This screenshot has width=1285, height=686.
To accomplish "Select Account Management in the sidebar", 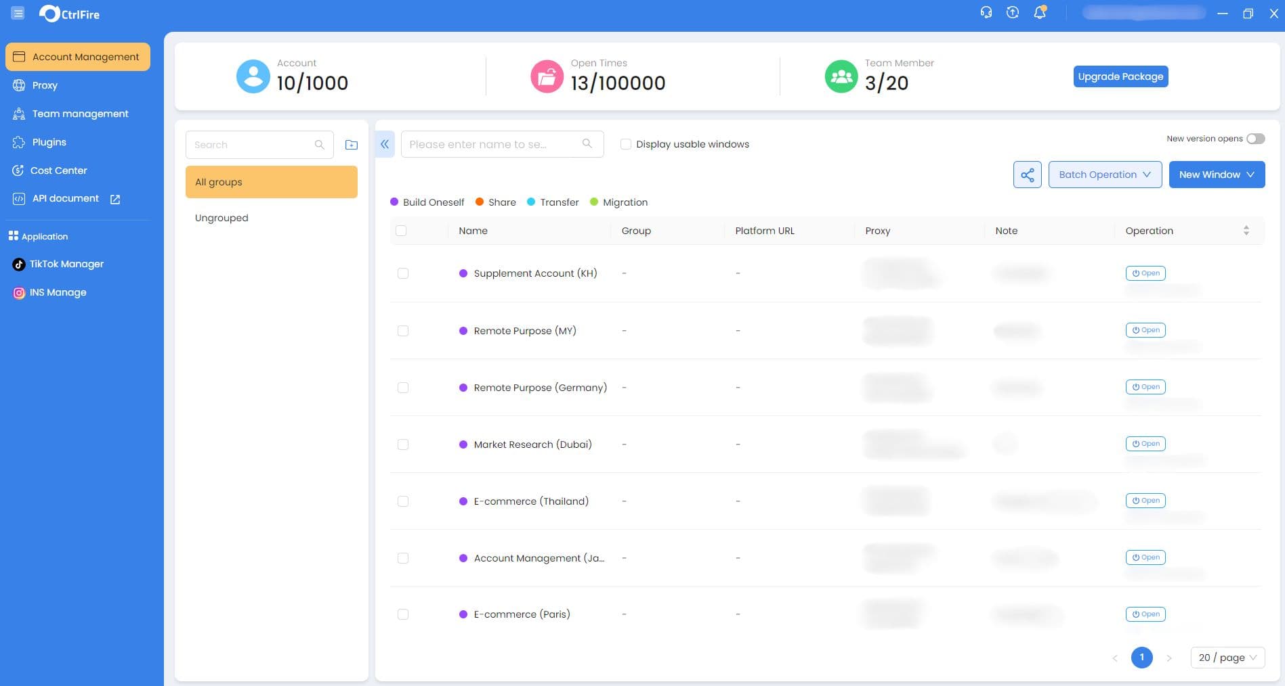I will coord(77,57).
